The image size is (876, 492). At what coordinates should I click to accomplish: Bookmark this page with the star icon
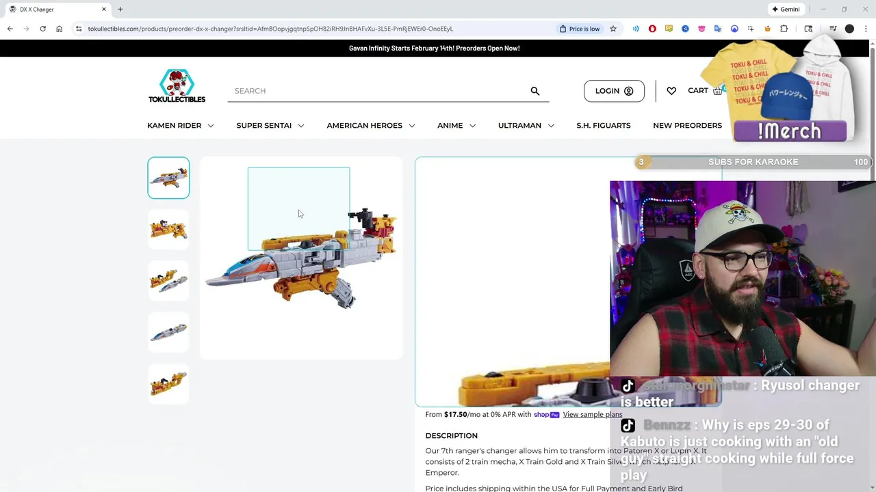(613, 29)
